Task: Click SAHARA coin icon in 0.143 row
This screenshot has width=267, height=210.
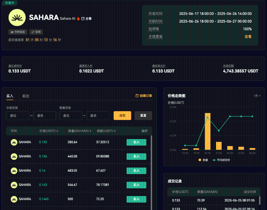Action: coord(14,185)
